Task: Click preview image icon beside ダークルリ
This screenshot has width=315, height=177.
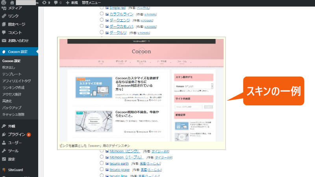Action: click(107, 33)
